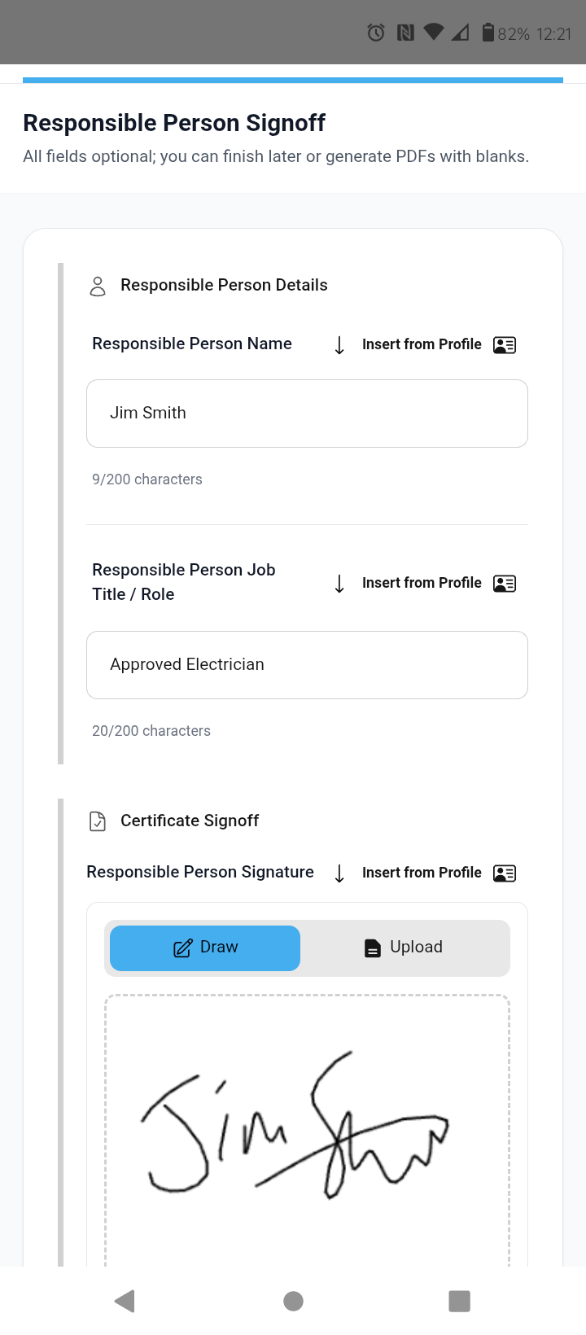
Task: Click the profile card icon next to Responsible Person Name
Action: [505, 344]
